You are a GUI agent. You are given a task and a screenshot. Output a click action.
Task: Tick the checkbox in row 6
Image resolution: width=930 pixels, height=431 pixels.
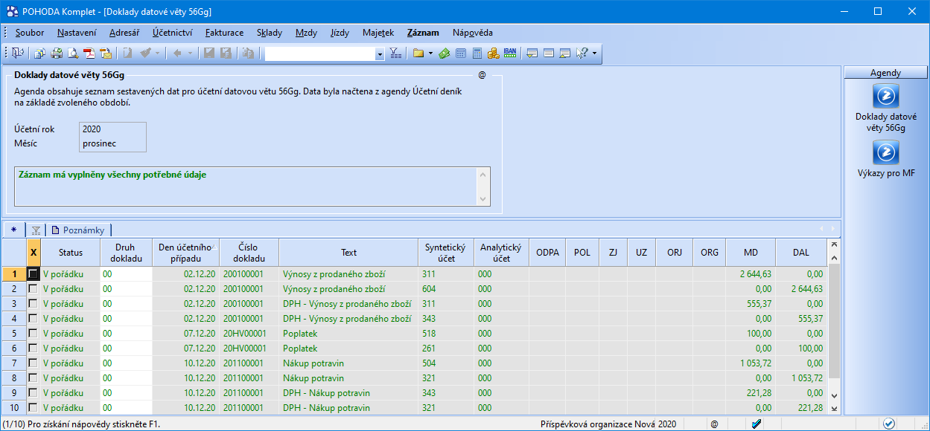tap(33, 349)
